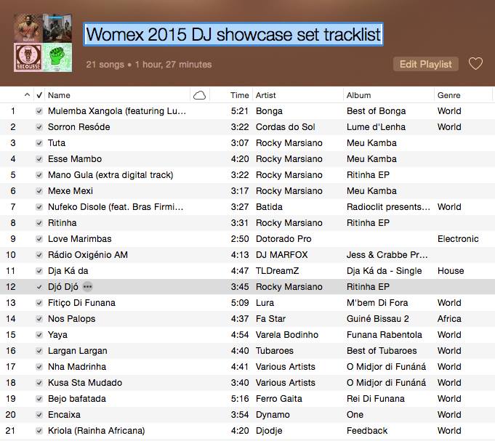Select the song Largan Largan
This screenshot has height=441, width=495.
pos(77,351)
